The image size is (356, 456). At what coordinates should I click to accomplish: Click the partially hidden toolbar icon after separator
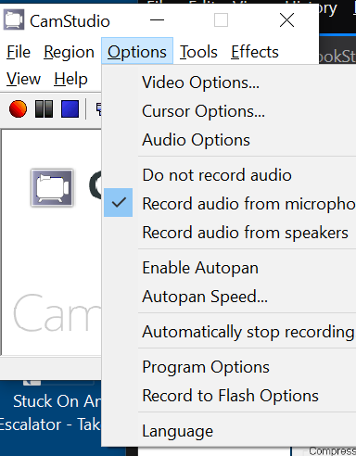[x=98, y=108]
